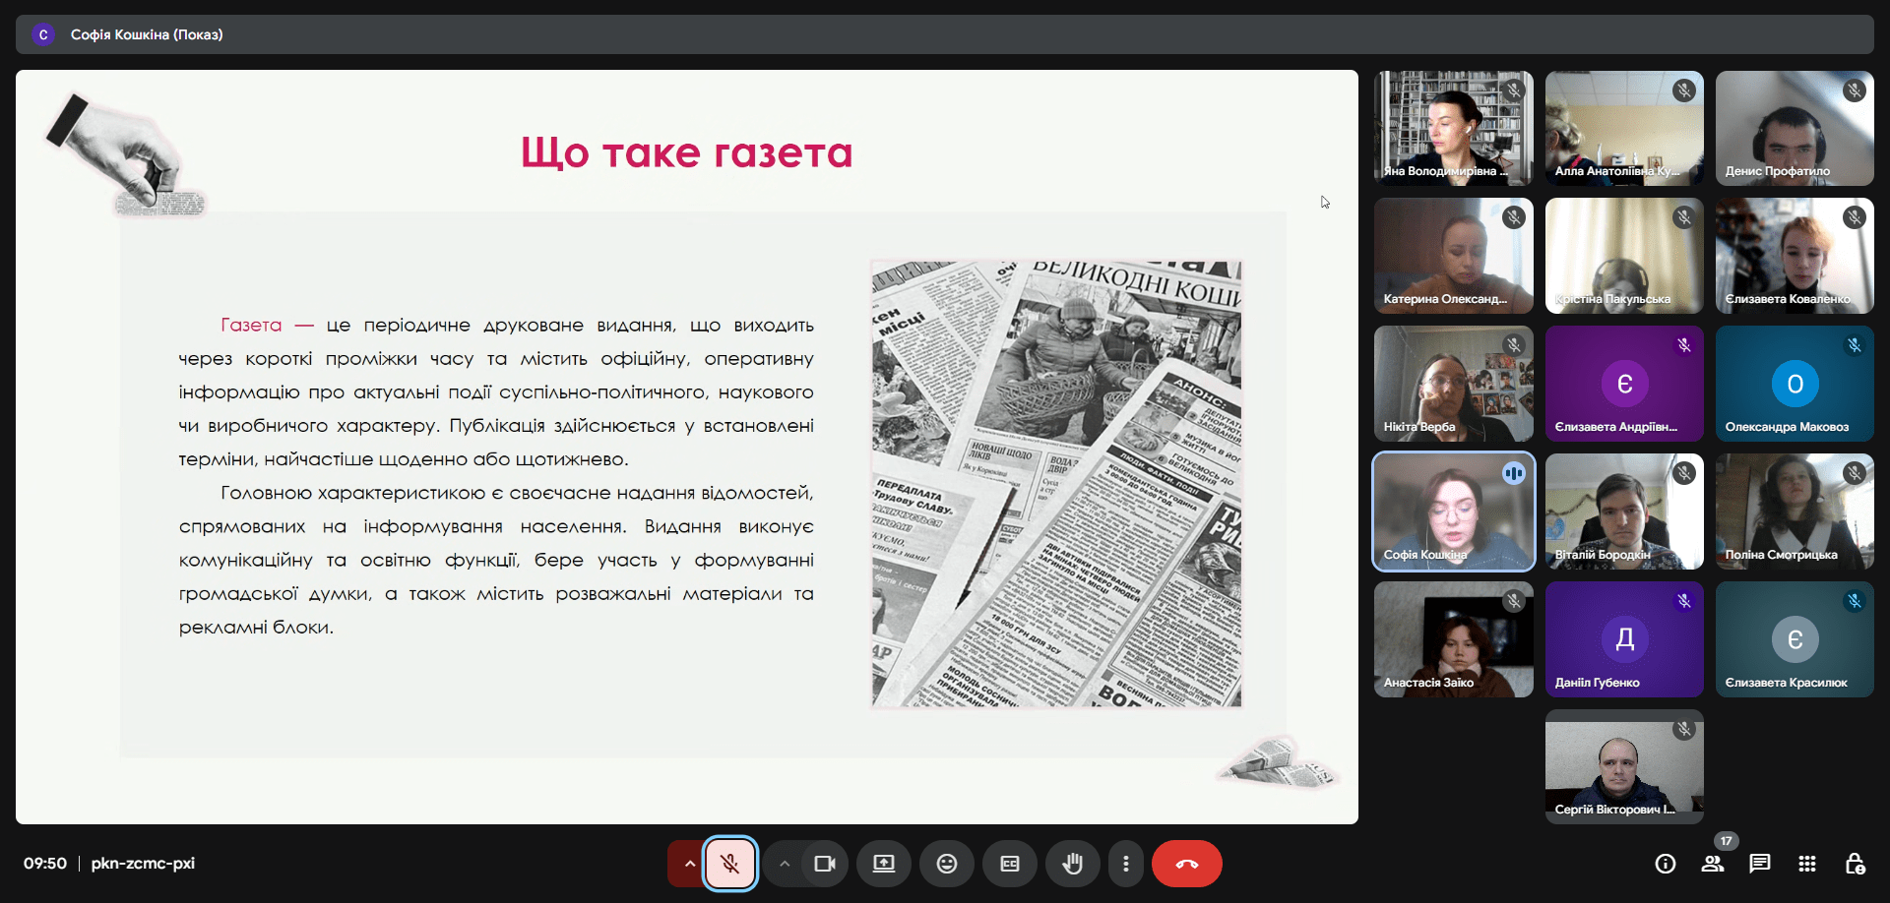Open the emoji reactions picker

[x=946, y=864]
